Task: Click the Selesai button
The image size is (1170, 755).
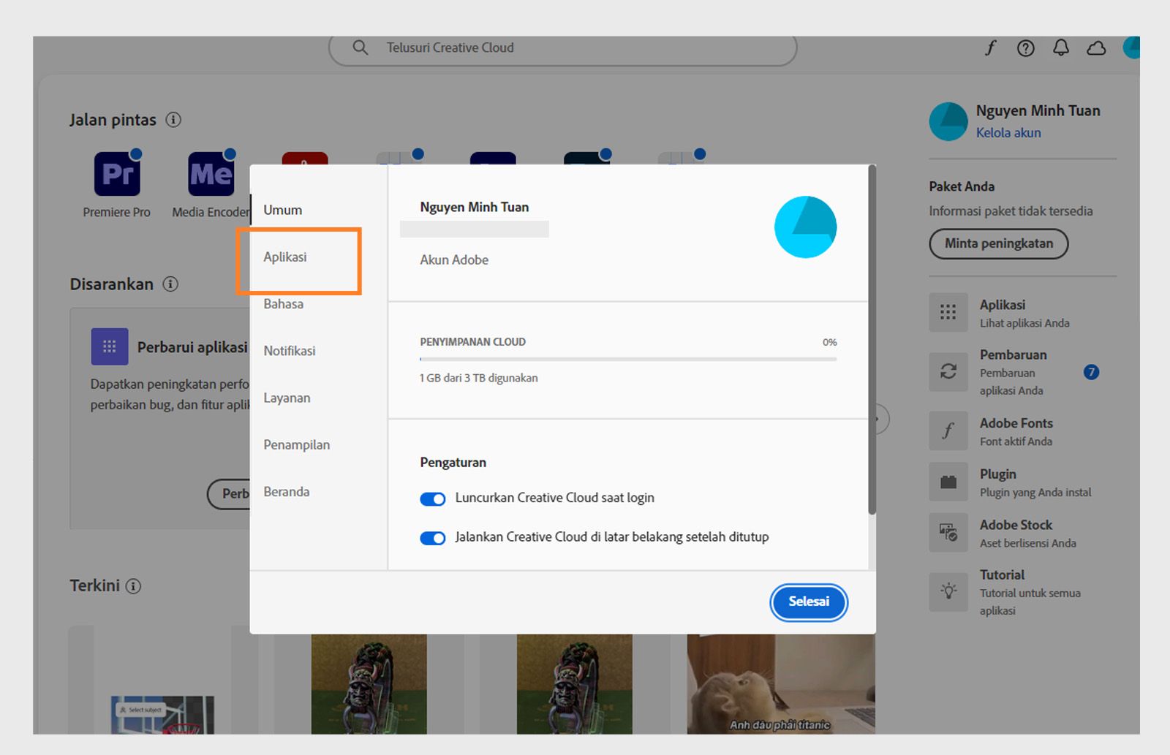Action: [x=809, y=603]
